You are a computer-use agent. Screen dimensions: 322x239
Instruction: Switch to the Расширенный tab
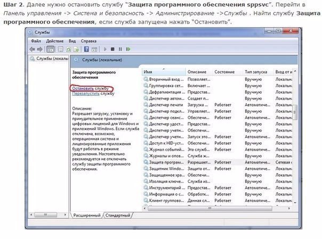point(86,216)
